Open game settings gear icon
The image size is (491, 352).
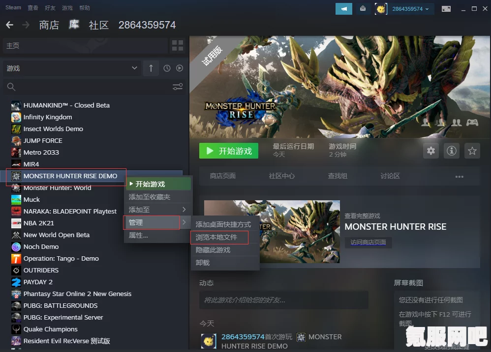coord(431,151)
